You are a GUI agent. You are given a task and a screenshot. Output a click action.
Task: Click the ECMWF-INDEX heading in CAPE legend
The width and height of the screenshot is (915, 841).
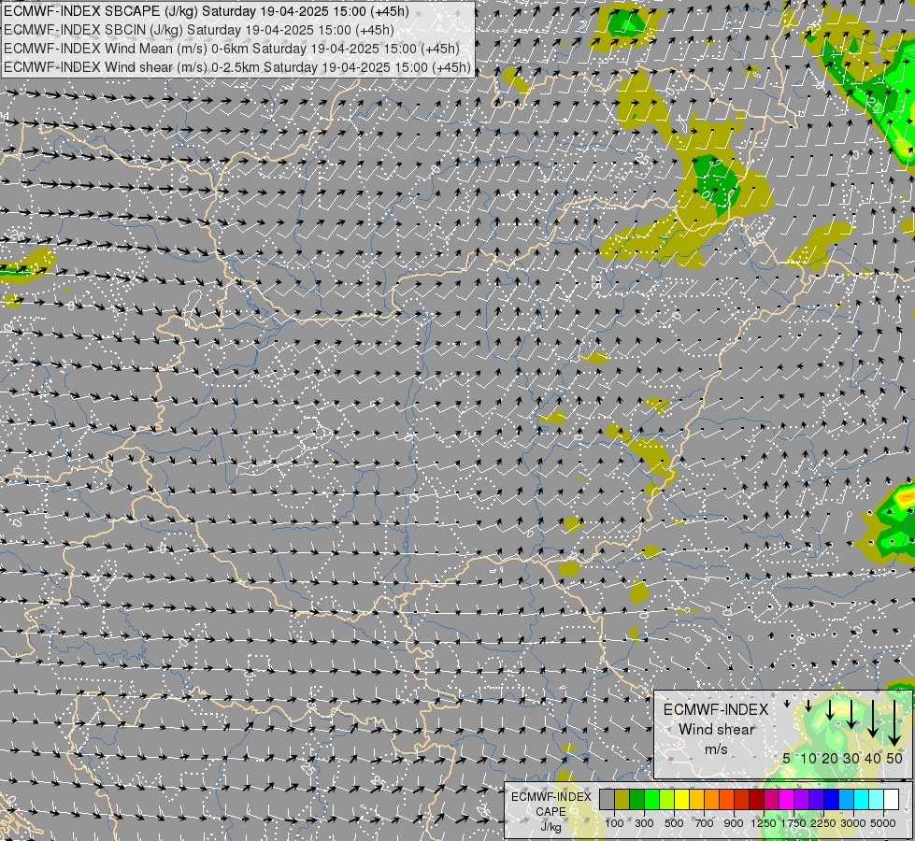click(x=551, y=797)
